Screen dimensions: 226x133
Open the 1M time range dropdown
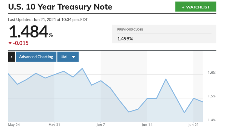[x=68, y=57]
